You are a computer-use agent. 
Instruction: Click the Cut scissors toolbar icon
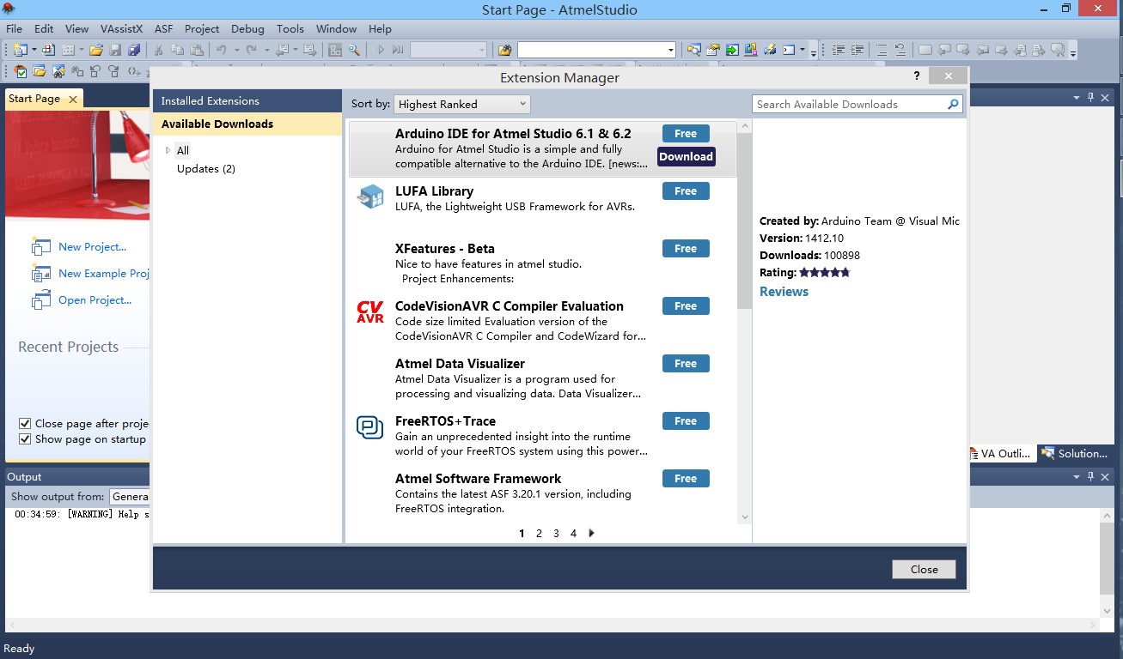(x=159, y=50)
